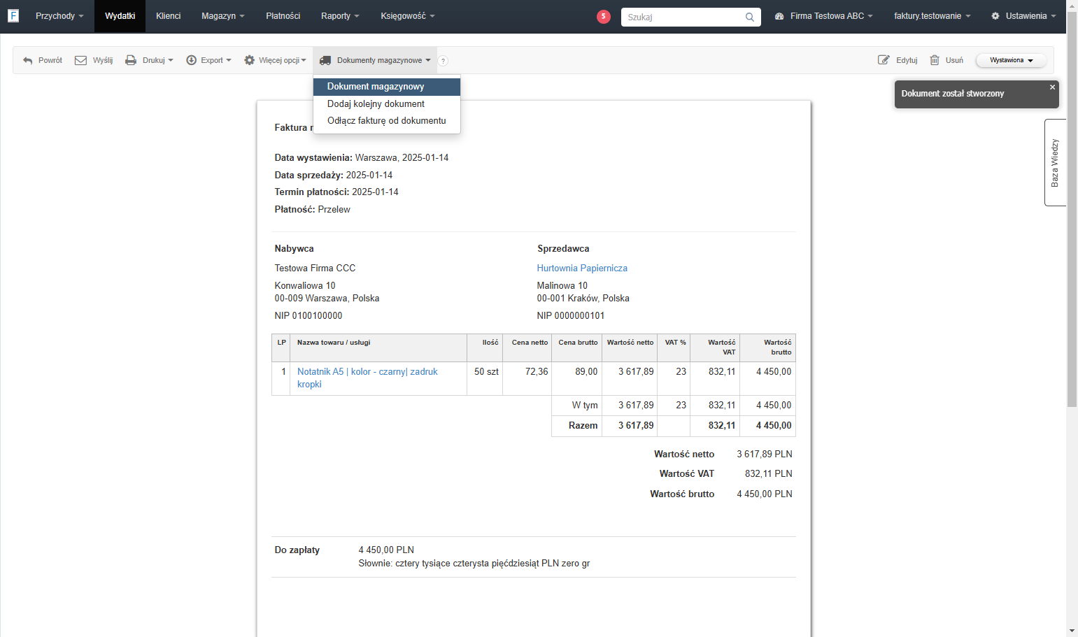Open the Firma Testowa ABC dropdown
The height and width of the screenshot is (637, 1078).
click(824, 16)
